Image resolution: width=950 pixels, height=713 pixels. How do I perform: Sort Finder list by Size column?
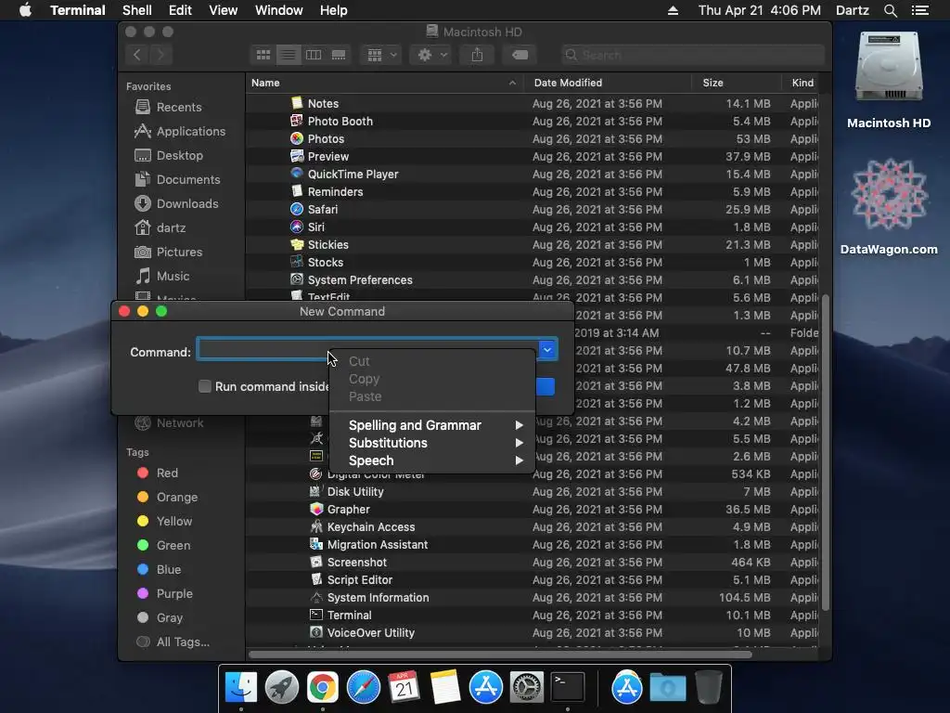click(x=736, y=83)
